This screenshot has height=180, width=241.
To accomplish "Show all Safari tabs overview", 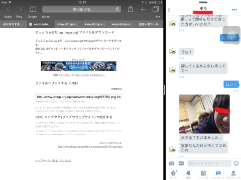I will [x=156, y=9].
